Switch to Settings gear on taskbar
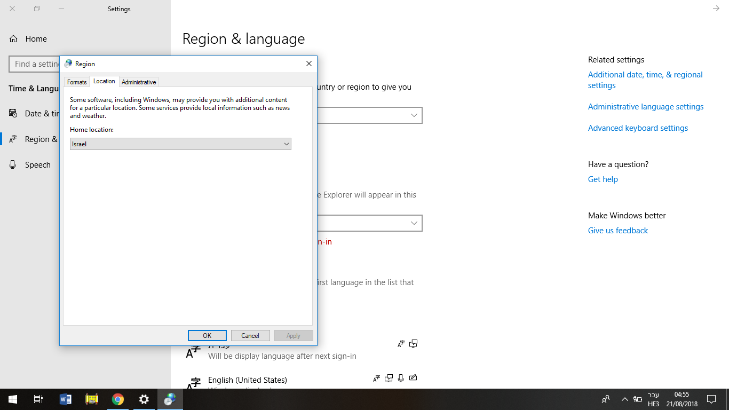 tap(144, 399)
